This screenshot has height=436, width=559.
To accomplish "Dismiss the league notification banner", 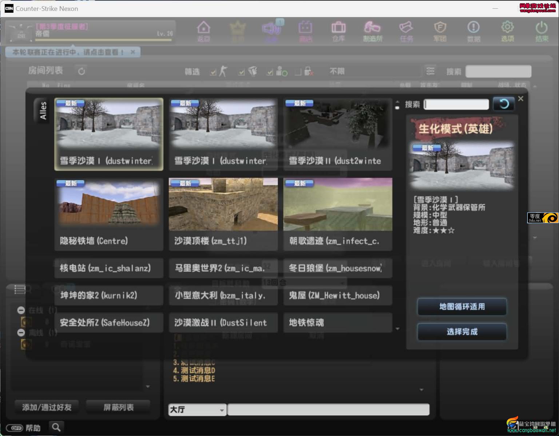I will click(x=133, y=52).
